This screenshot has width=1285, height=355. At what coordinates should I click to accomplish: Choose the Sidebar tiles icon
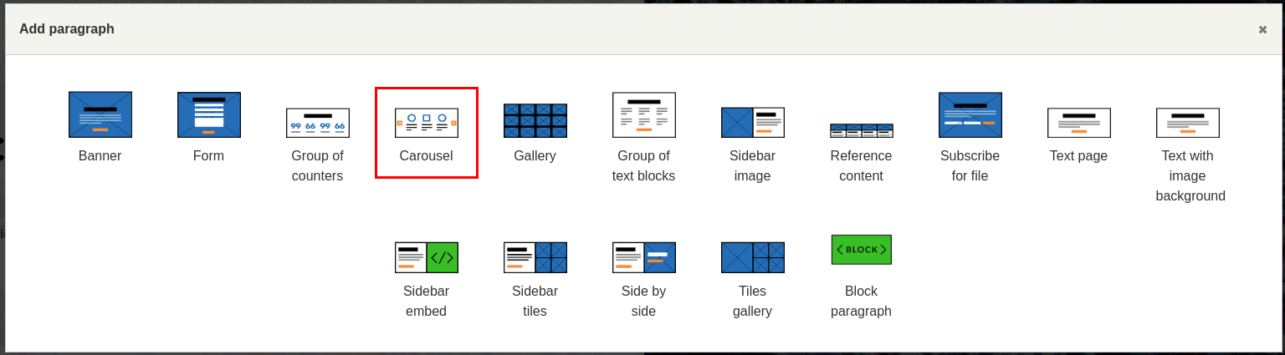(x=535, y=257)
